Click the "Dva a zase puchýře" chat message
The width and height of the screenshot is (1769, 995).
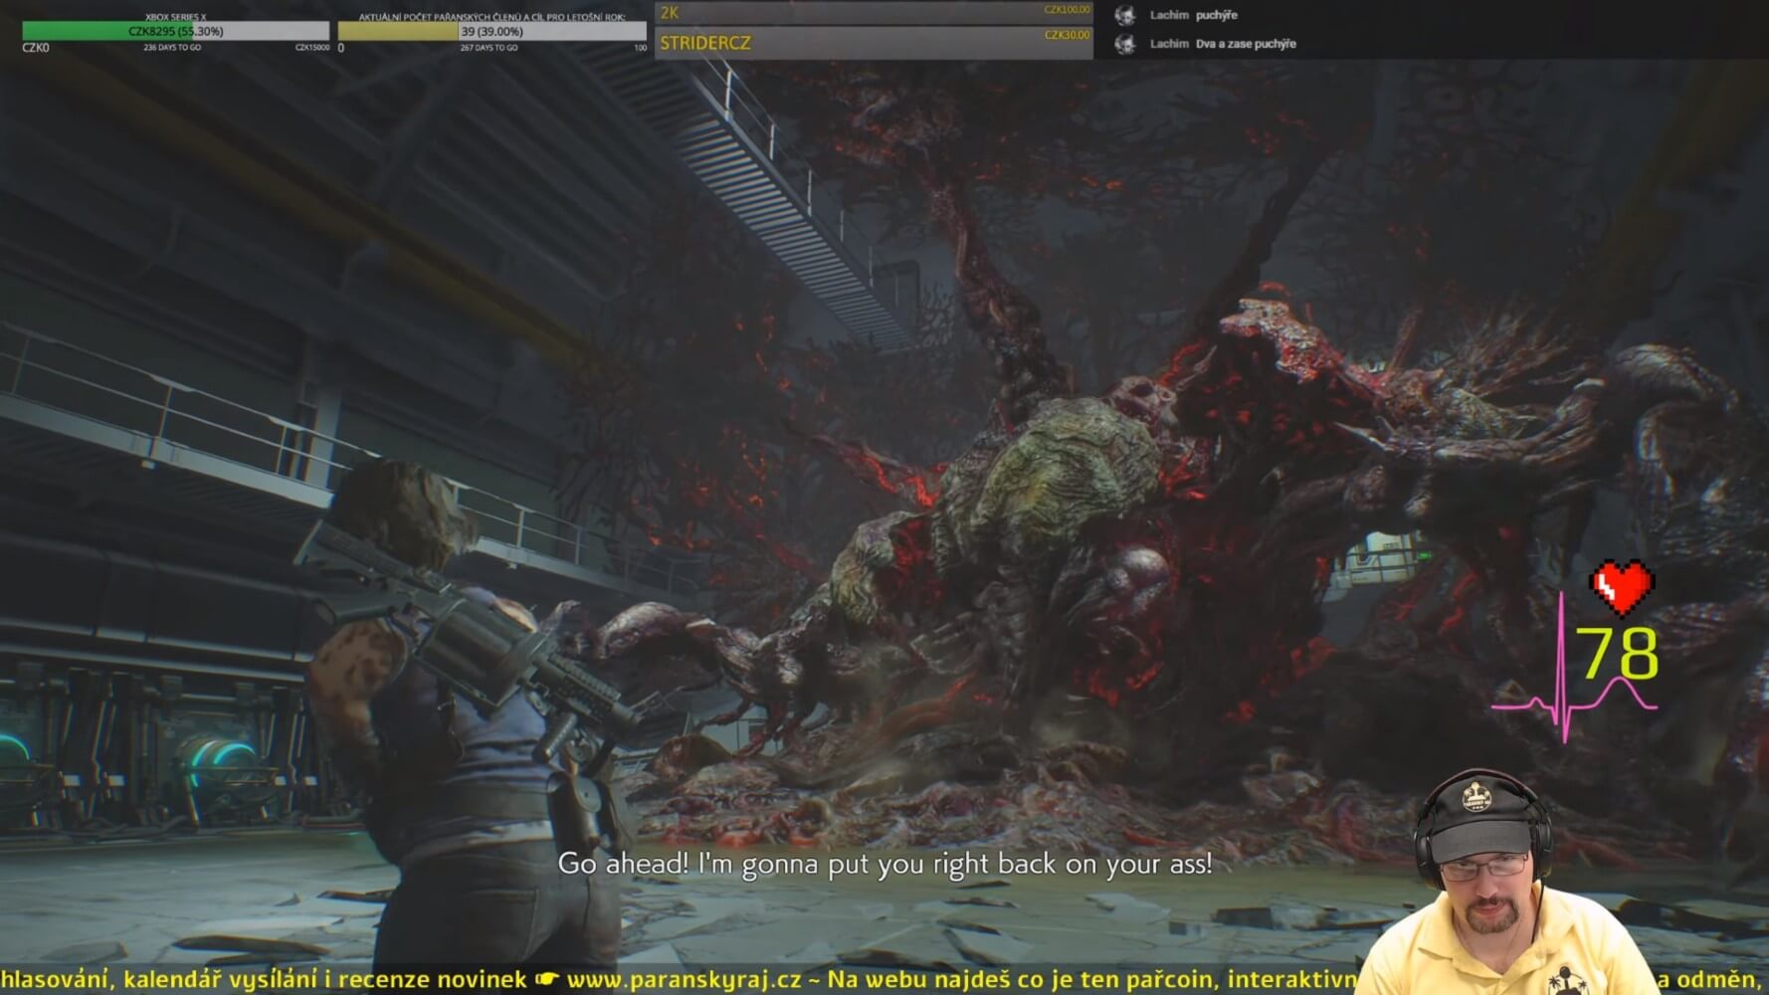coord(1246,44)
